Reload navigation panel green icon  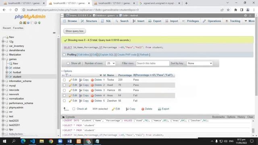pos(39,23)
